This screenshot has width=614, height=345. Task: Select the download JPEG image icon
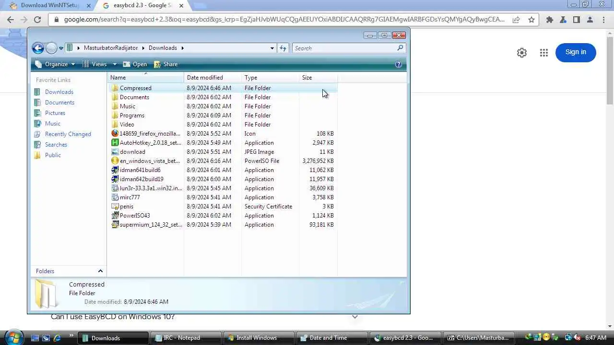pos(115,152)
